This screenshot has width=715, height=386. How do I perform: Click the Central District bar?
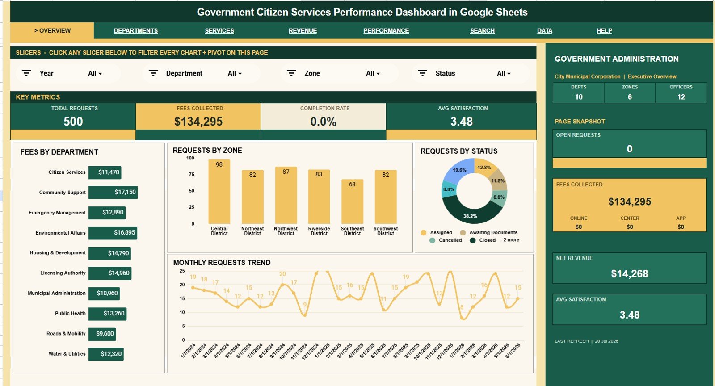click(219, 191)
